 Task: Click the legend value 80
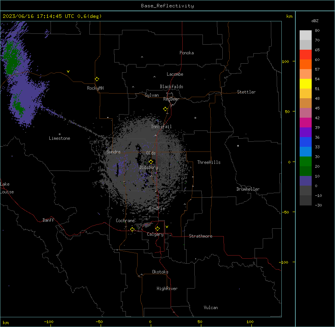[317, 31]
